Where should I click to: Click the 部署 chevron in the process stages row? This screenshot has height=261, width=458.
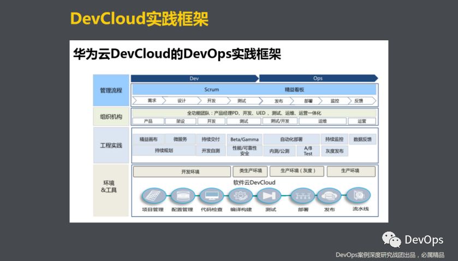[x=307, y=101]
